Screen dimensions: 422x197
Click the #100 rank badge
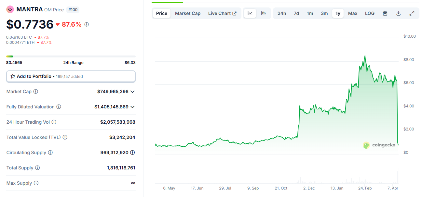click(73, 10)
